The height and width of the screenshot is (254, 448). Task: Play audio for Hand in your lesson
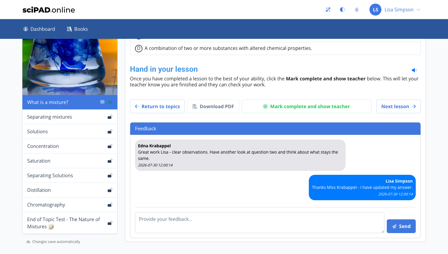[x=414, y=70]
